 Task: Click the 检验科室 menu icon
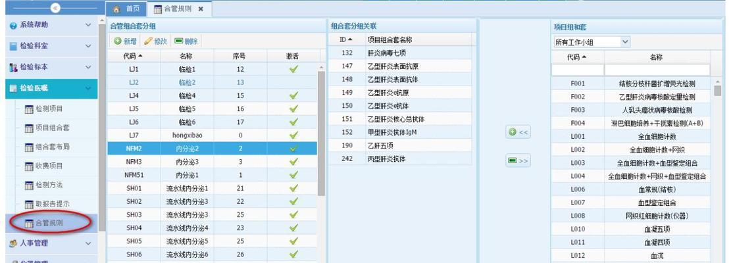click(x=14, y=46)
